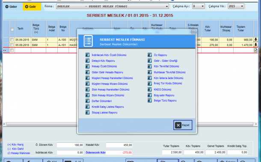
Task: Click the document icon at the end of the empty row
Action: pyautogui.click(x=256, y=50)
